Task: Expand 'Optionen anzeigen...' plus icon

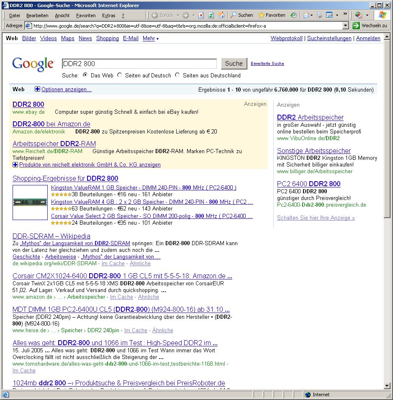Action: tap(38, 89)
